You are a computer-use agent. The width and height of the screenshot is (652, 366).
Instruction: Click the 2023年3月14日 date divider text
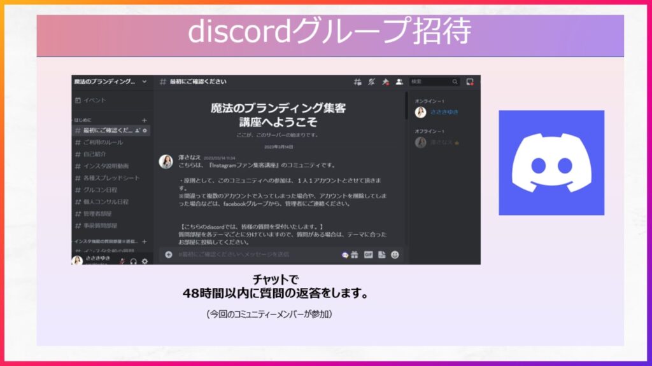[279, 147]
